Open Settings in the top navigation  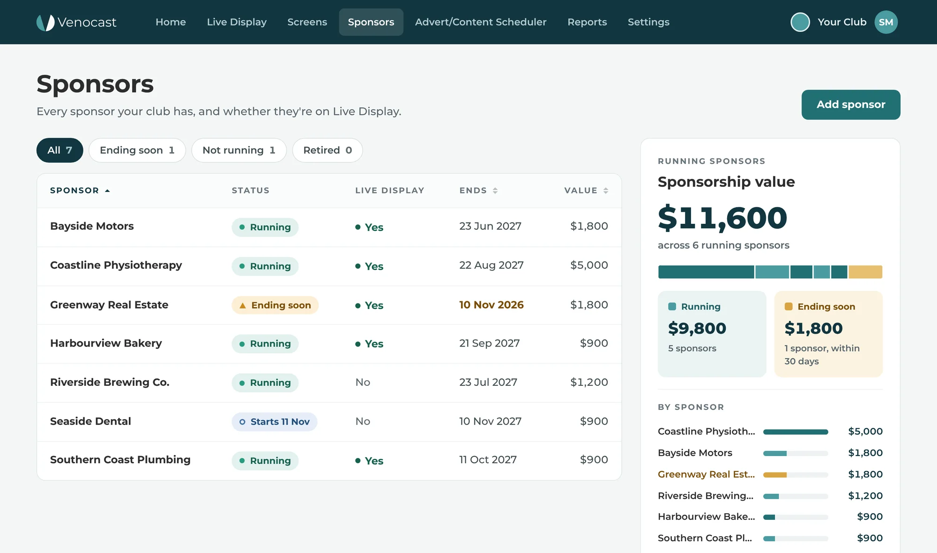click(x=648, y=22)
